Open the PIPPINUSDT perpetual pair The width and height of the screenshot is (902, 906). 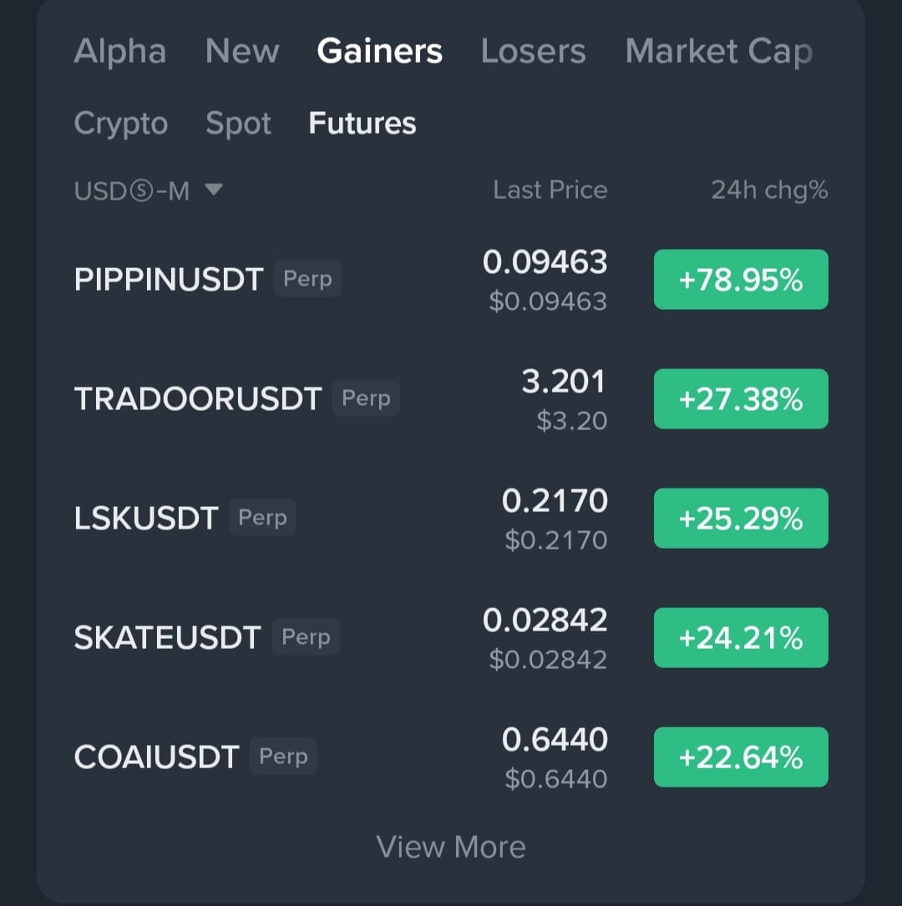click(169, 280)
